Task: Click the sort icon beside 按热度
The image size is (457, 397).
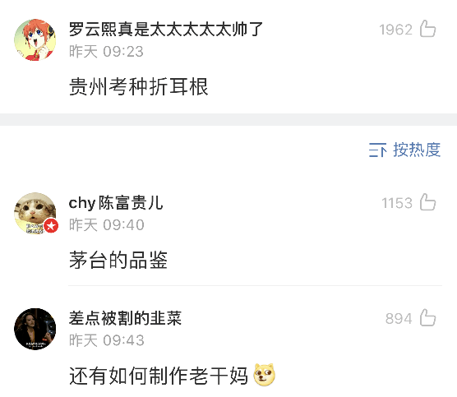Action: point(377,150)
